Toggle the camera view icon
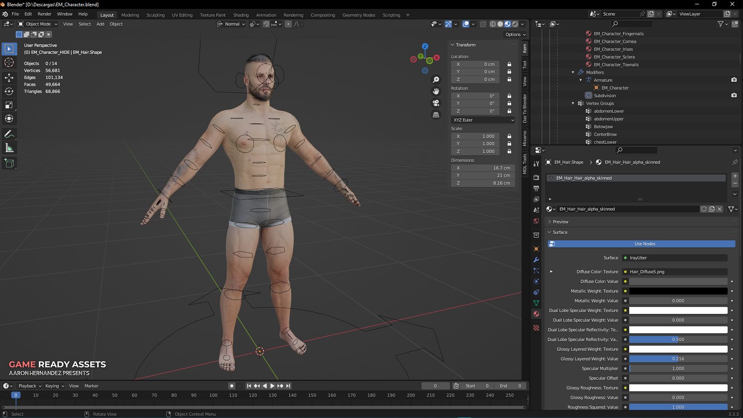 coord(436,103)
